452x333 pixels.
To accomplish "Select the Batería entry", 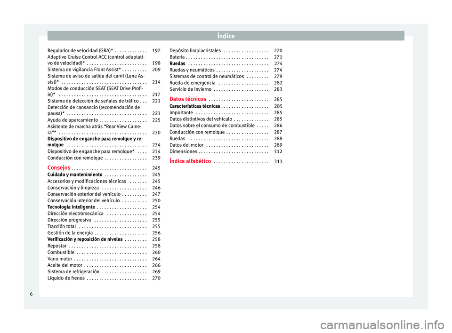I will (177, 57).
